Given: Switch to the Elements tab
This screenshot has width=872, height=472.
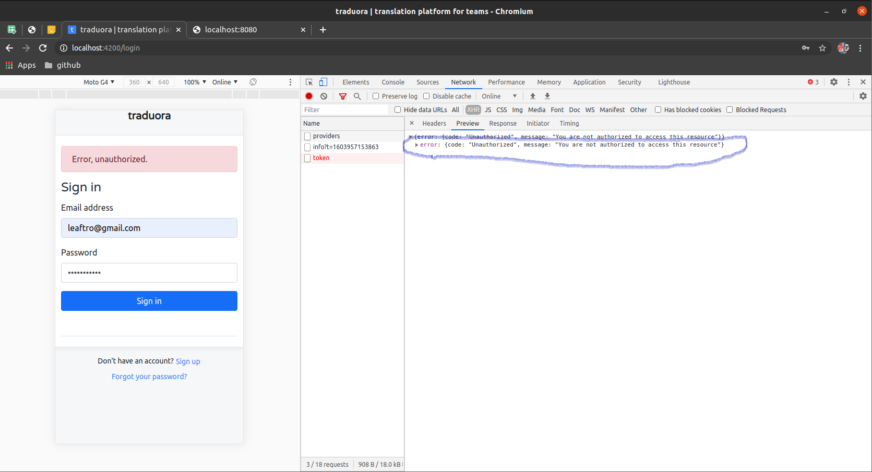Looking at the screenshot, I should (356, 82).
